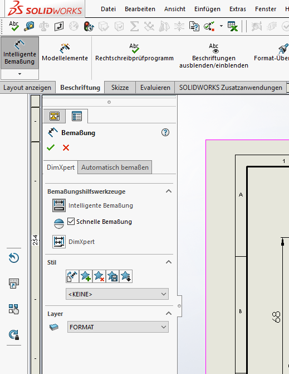This screenshot has width=289, height=374.
Task: Switch to the Beschriftung tab
Action: [80, 88]
